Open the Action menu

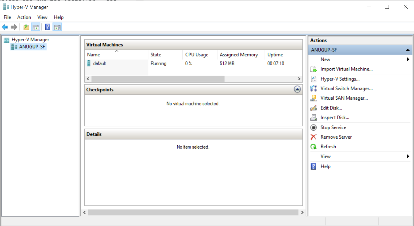point(24,17)
